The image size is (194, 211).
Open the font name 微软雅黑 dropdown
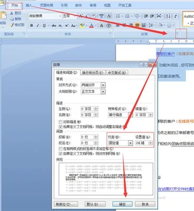point(60,16)
